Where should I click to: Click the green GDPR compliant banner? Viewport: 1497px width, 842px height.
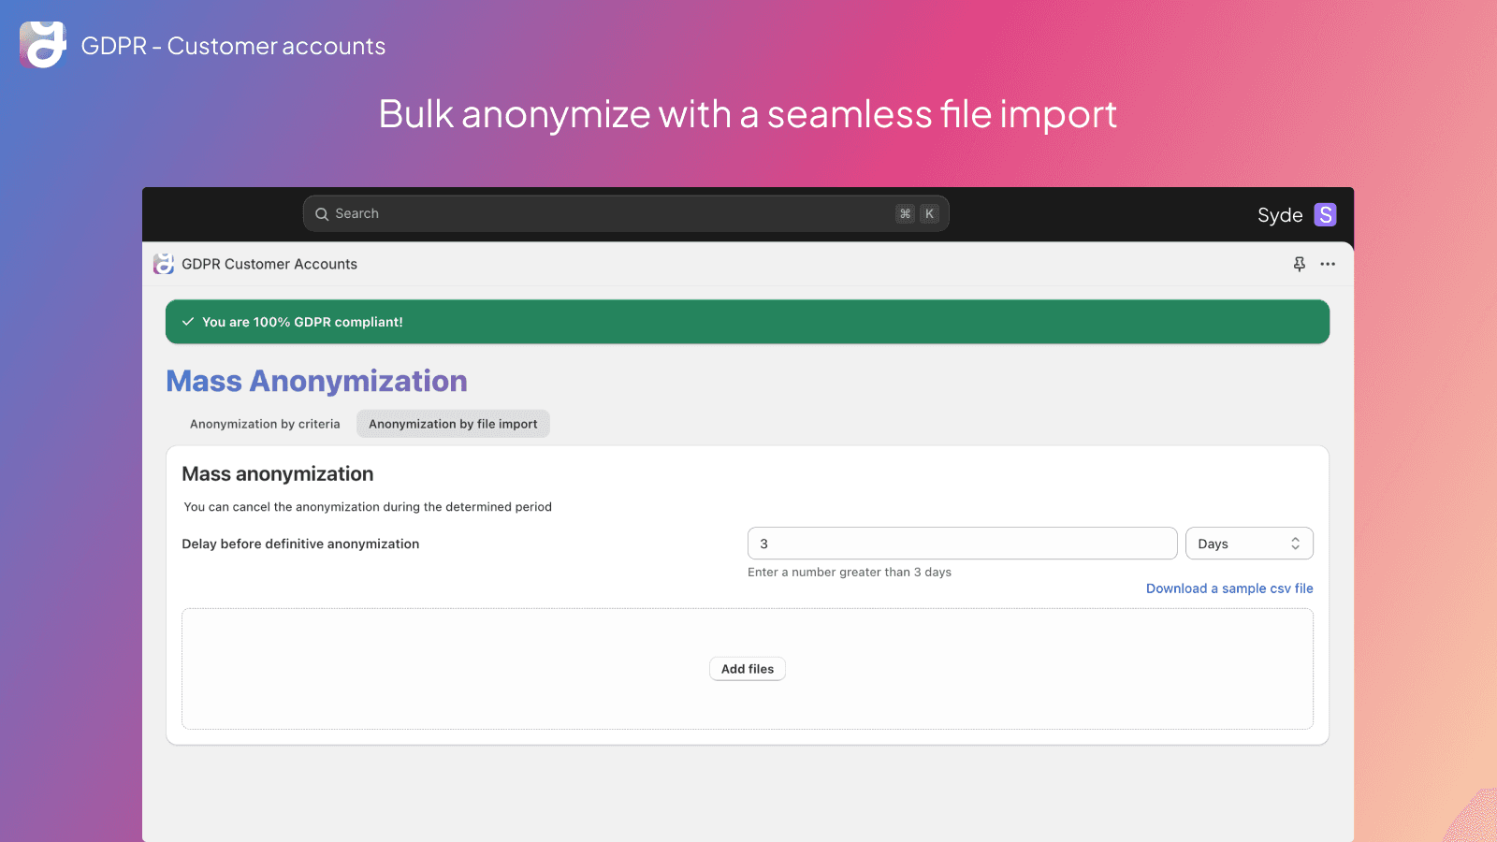coord(748,322)
